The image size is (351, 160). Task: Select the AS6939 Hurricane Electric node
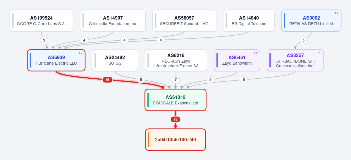(56, 60)
